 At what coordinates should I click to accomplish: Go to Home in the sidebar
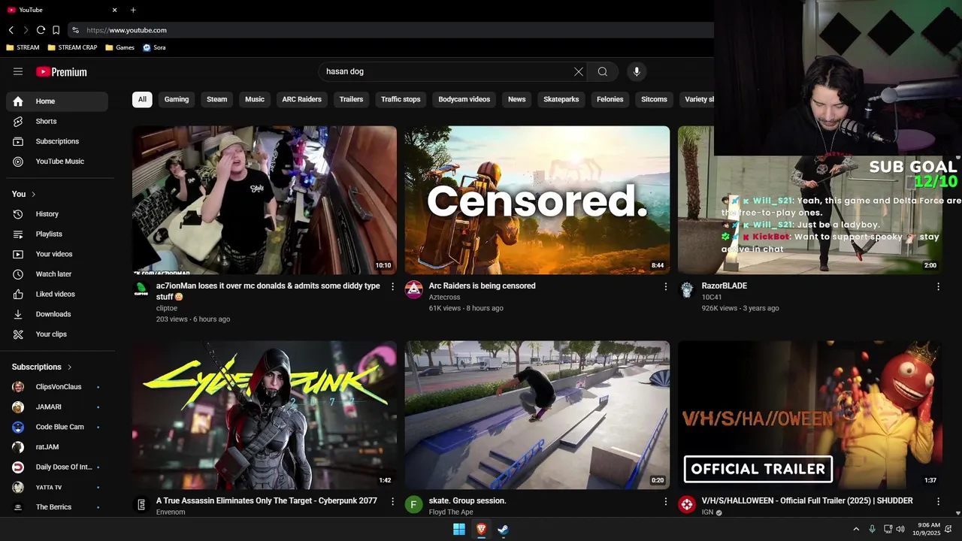pos(57,101)
